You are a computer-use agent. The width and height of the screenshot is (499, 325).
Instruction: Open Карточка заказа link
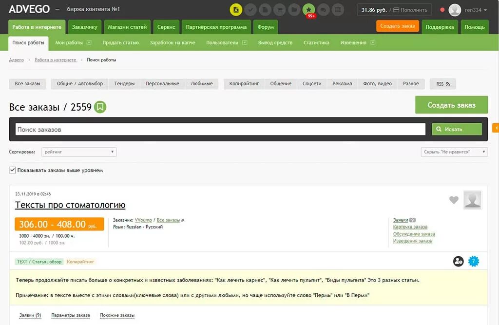410,227
